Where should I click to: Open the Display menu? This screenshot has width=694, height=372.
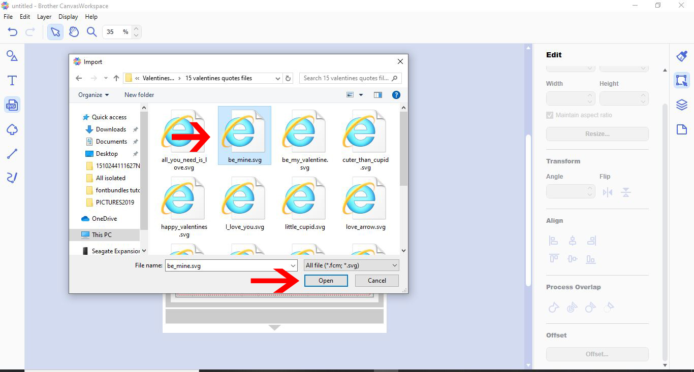pos(68,16)
